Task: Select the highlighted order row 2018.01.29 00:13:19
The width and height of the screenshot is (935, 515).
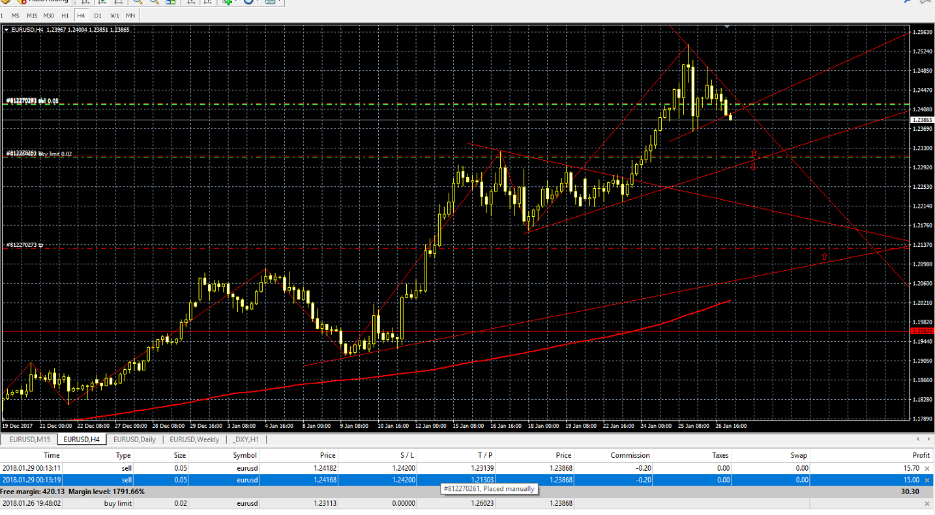Action: [467, 480]
